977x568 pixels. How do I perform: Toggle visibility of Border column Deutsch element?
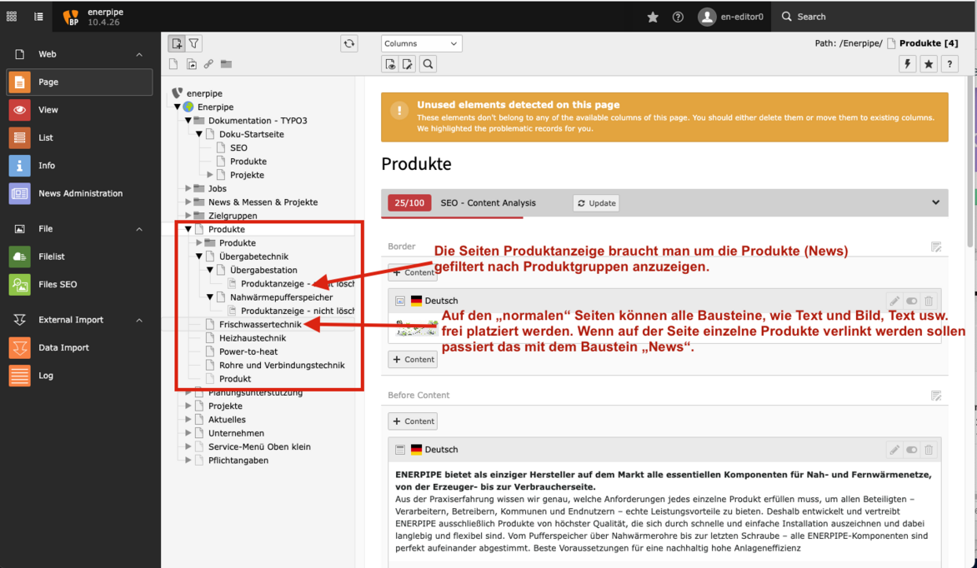912,301
